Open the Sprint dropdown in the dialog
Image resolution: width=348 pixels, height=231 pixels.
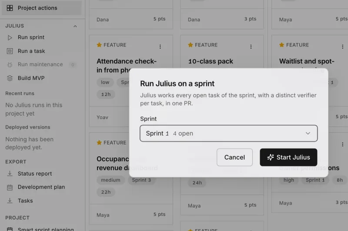point(229,133)
